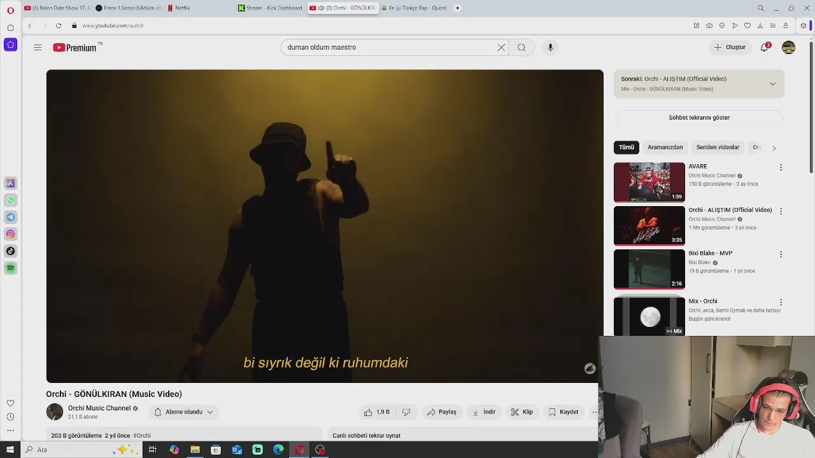Save video with Kaydet button
This screenshot has height=458, width=815.
tap(563, 412)
